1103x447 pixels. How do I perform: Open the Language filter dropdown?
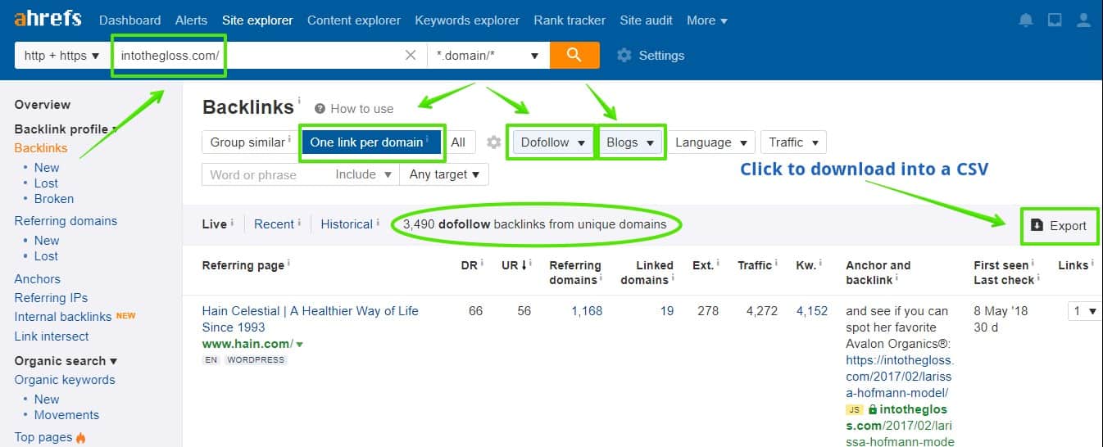(x=710, y=142)
